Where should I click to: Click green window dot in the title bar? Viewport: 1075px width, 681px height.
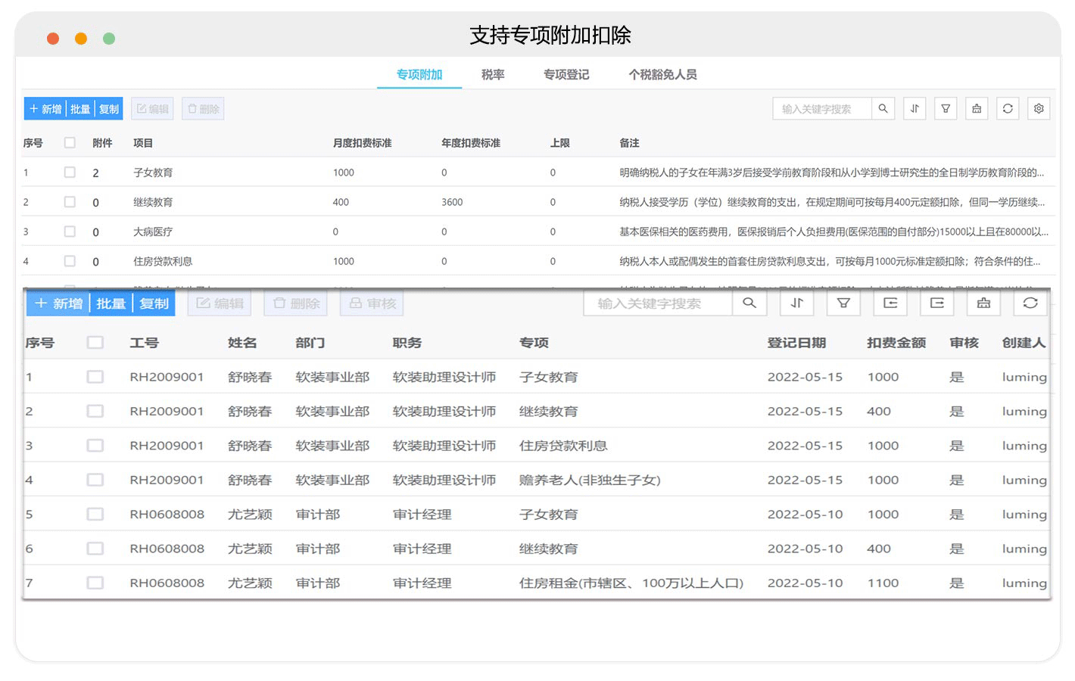point(109,39)
